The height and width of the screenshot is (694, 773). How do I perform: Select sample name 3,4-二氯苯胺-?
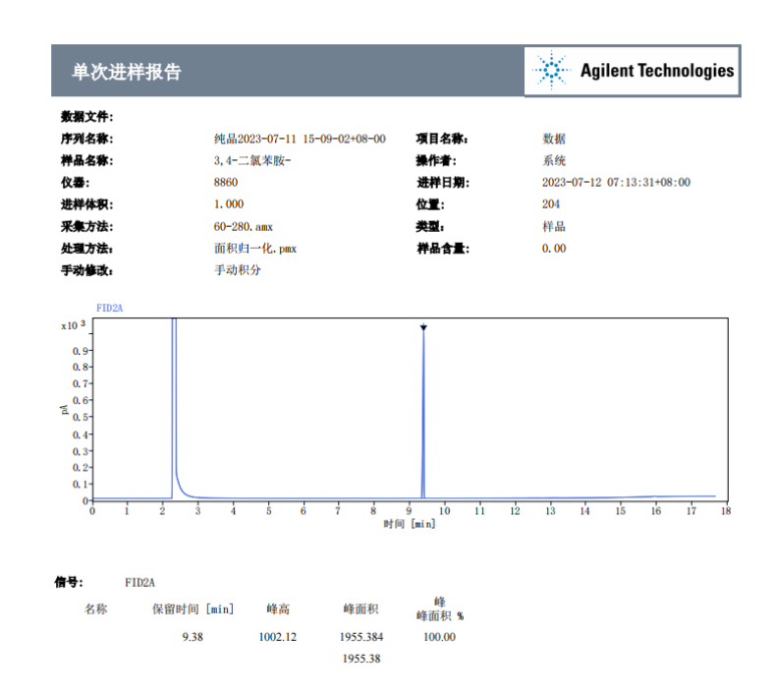click(252, 160)
